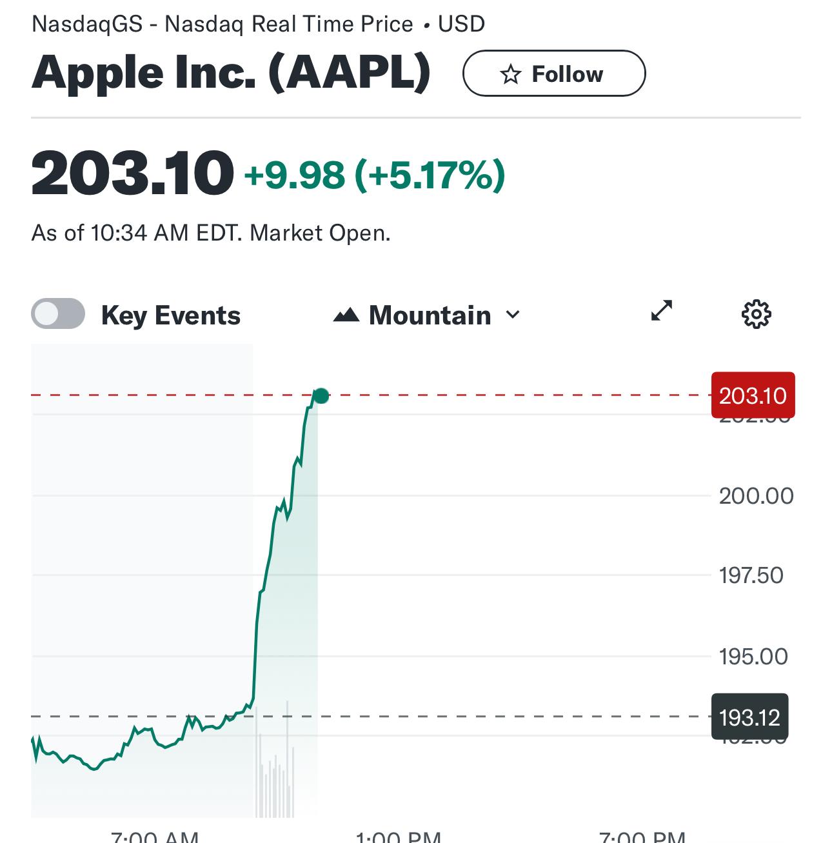Click the red 203.10 price tag
832x843 pixels.
(x=753, y=395)
